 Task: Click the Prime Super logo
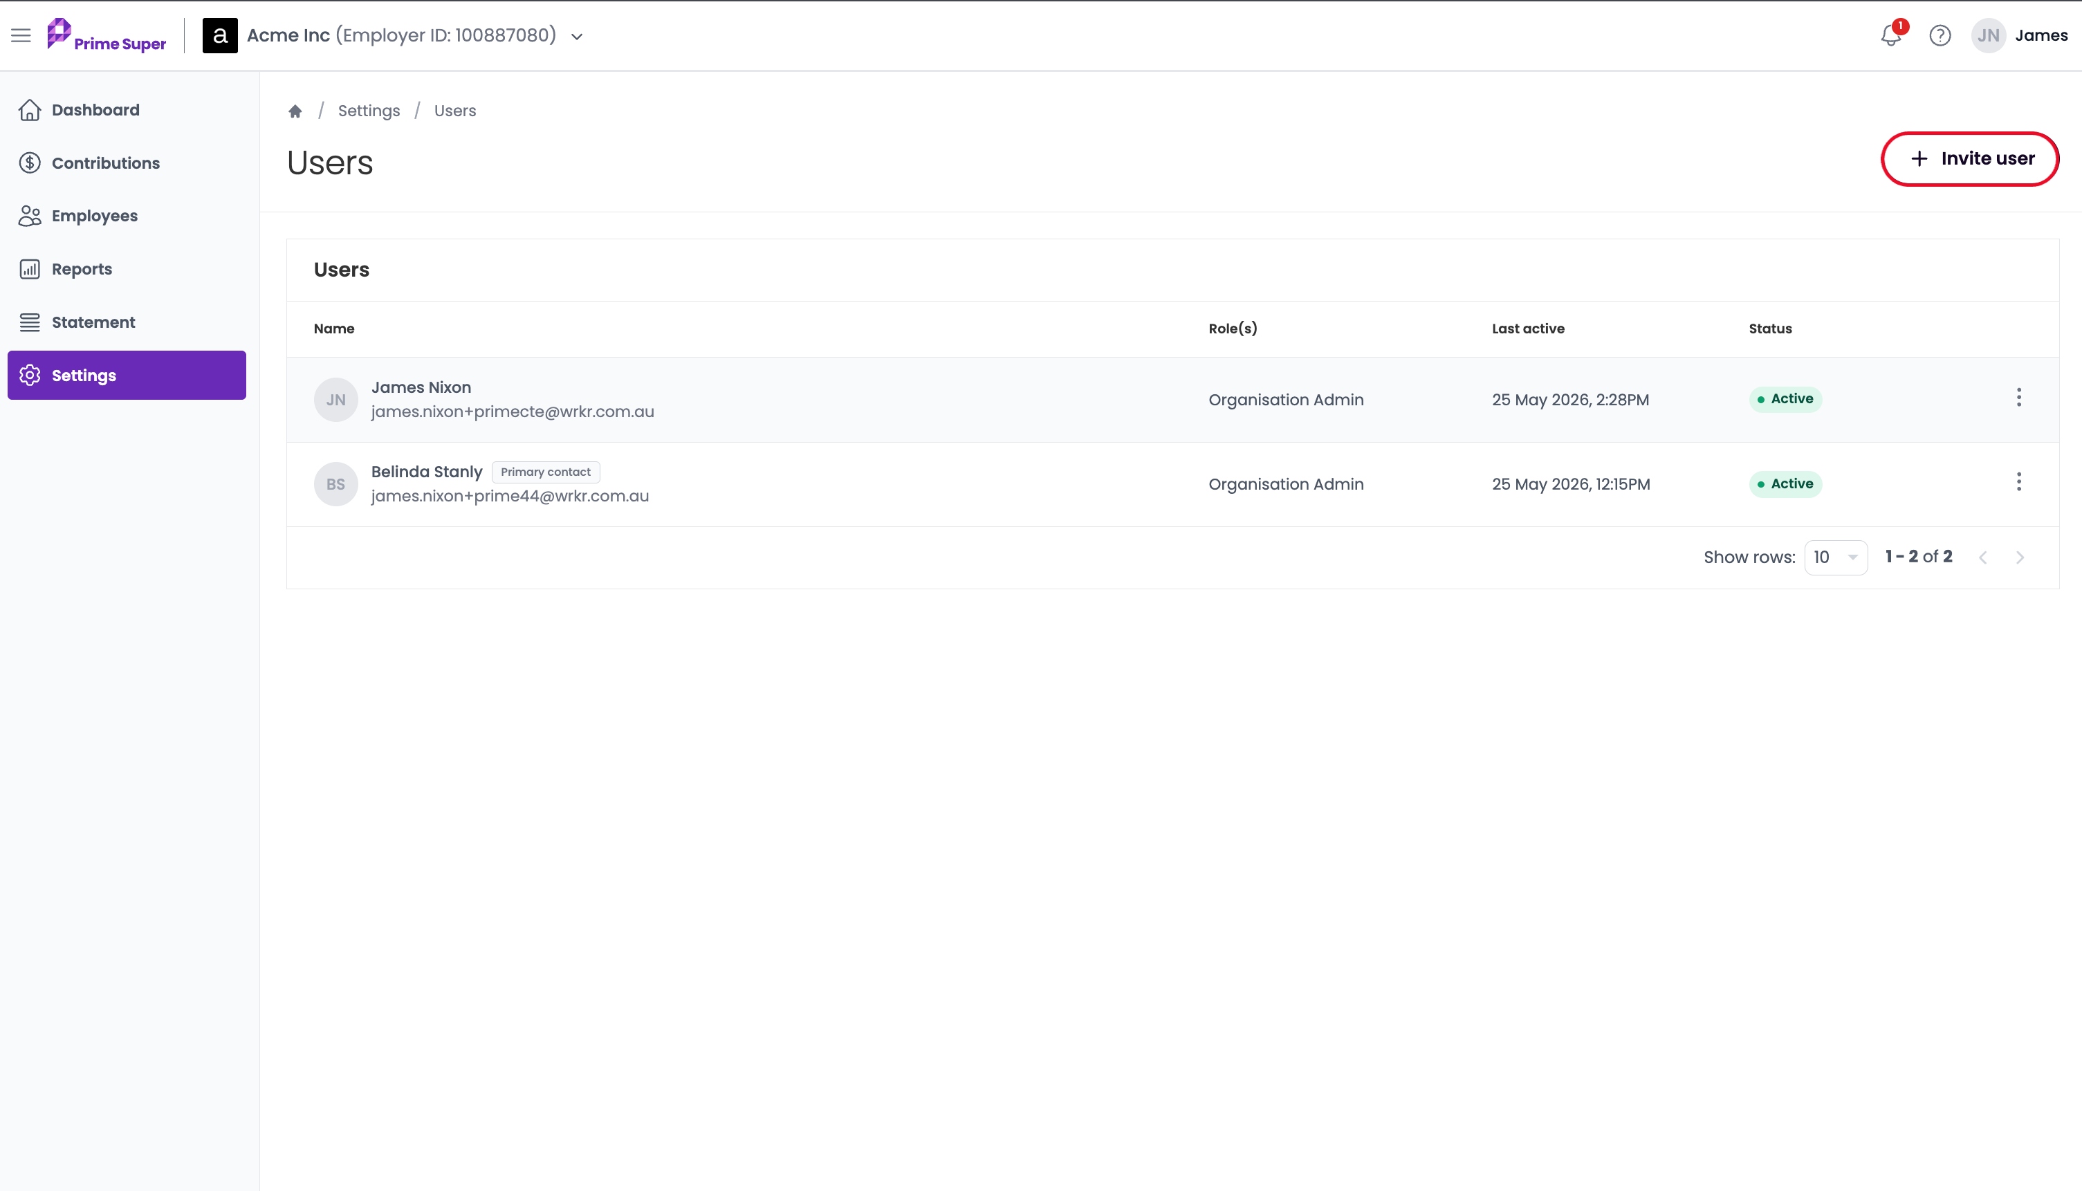(107, 35)
